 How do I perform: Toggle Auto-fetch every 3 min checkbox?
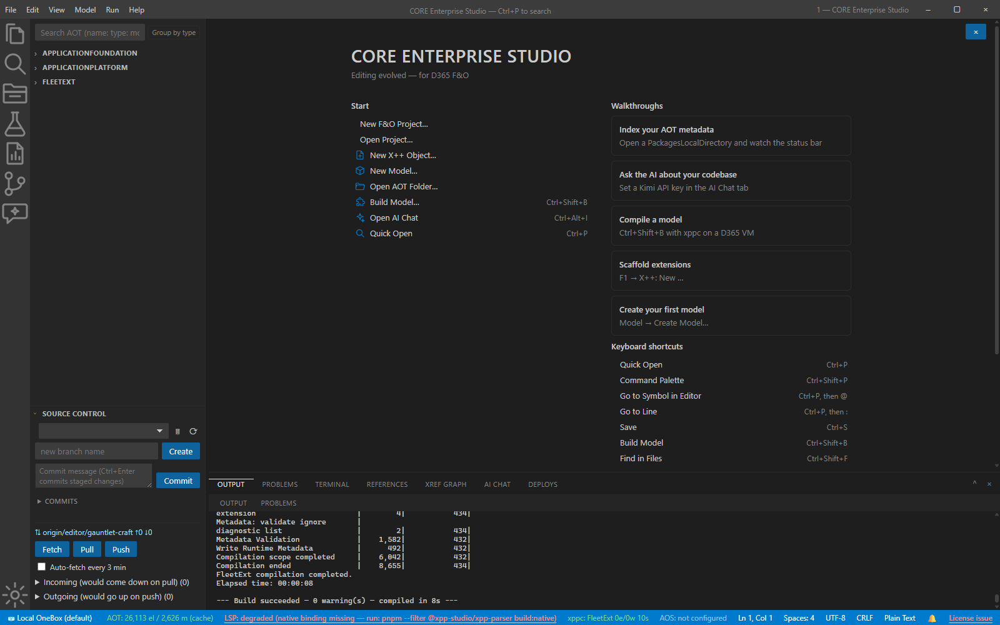point(42,567)
